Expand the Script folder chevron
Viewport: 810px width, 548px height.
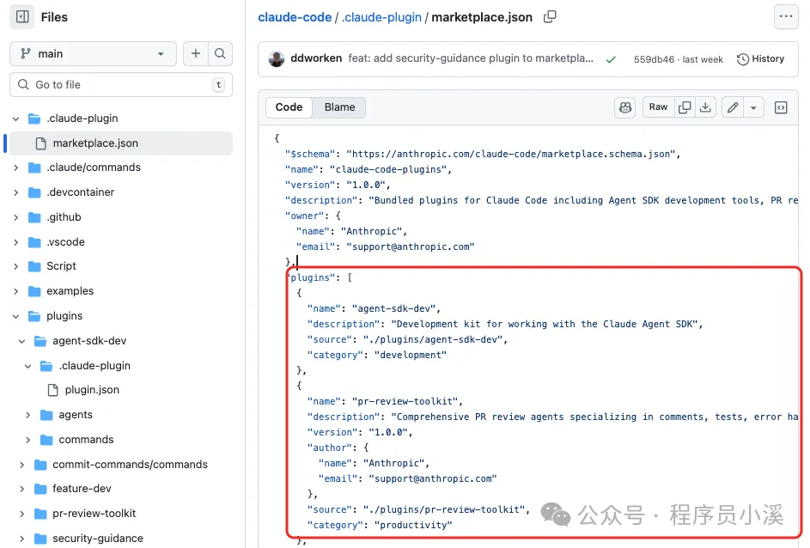click(16, 266)
